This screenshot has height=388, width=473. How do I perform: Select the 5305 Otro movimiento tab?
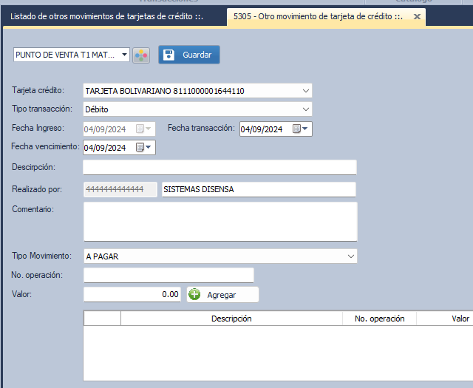(x=318, y=16)
